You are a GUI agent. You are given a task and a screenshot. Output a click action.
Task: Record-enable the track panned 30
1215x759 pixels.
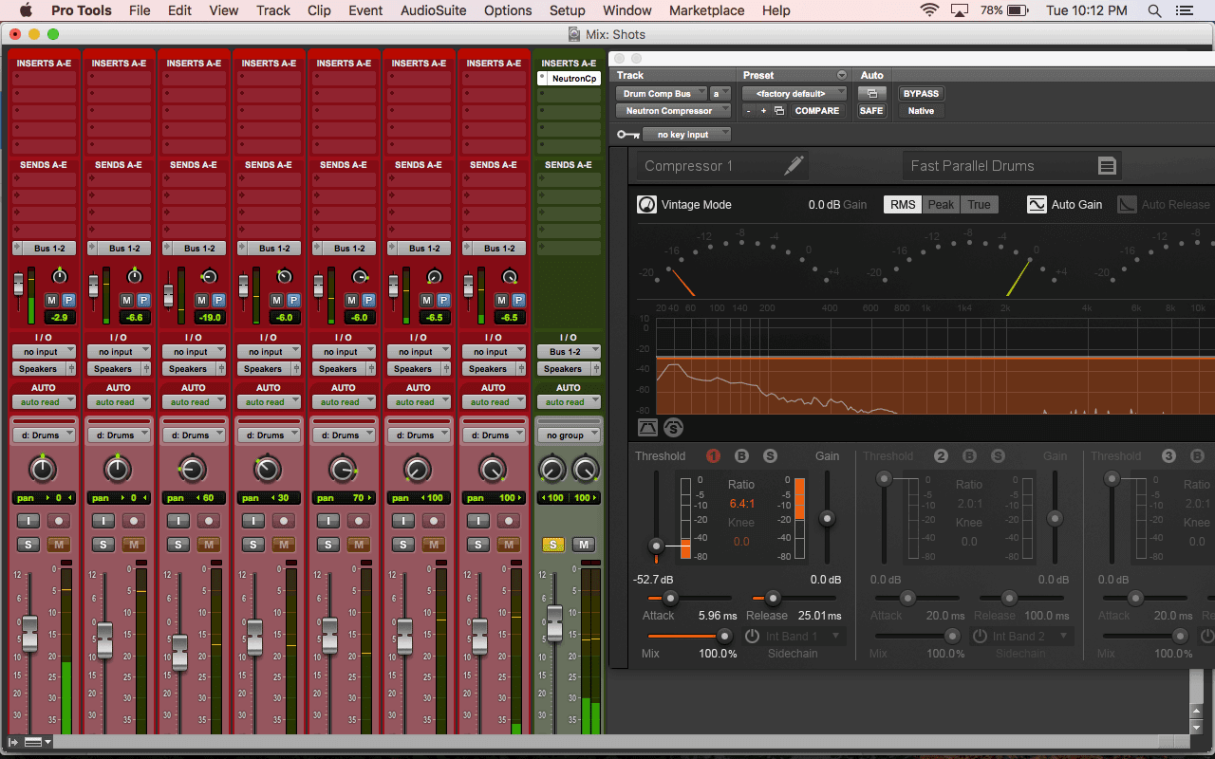(284, 521)
